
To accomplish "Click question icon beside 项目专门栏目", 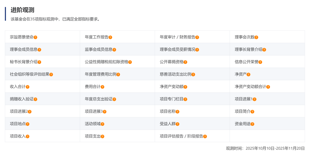I will click(x=185, y=99).
